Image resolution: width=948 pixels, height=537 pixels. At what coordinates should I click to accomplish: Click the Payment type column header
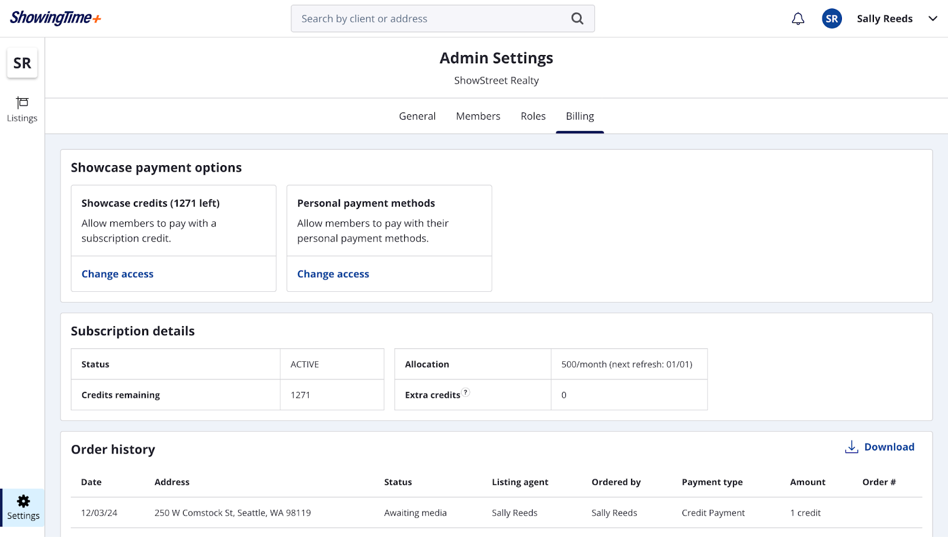click(x=712, y=482)
